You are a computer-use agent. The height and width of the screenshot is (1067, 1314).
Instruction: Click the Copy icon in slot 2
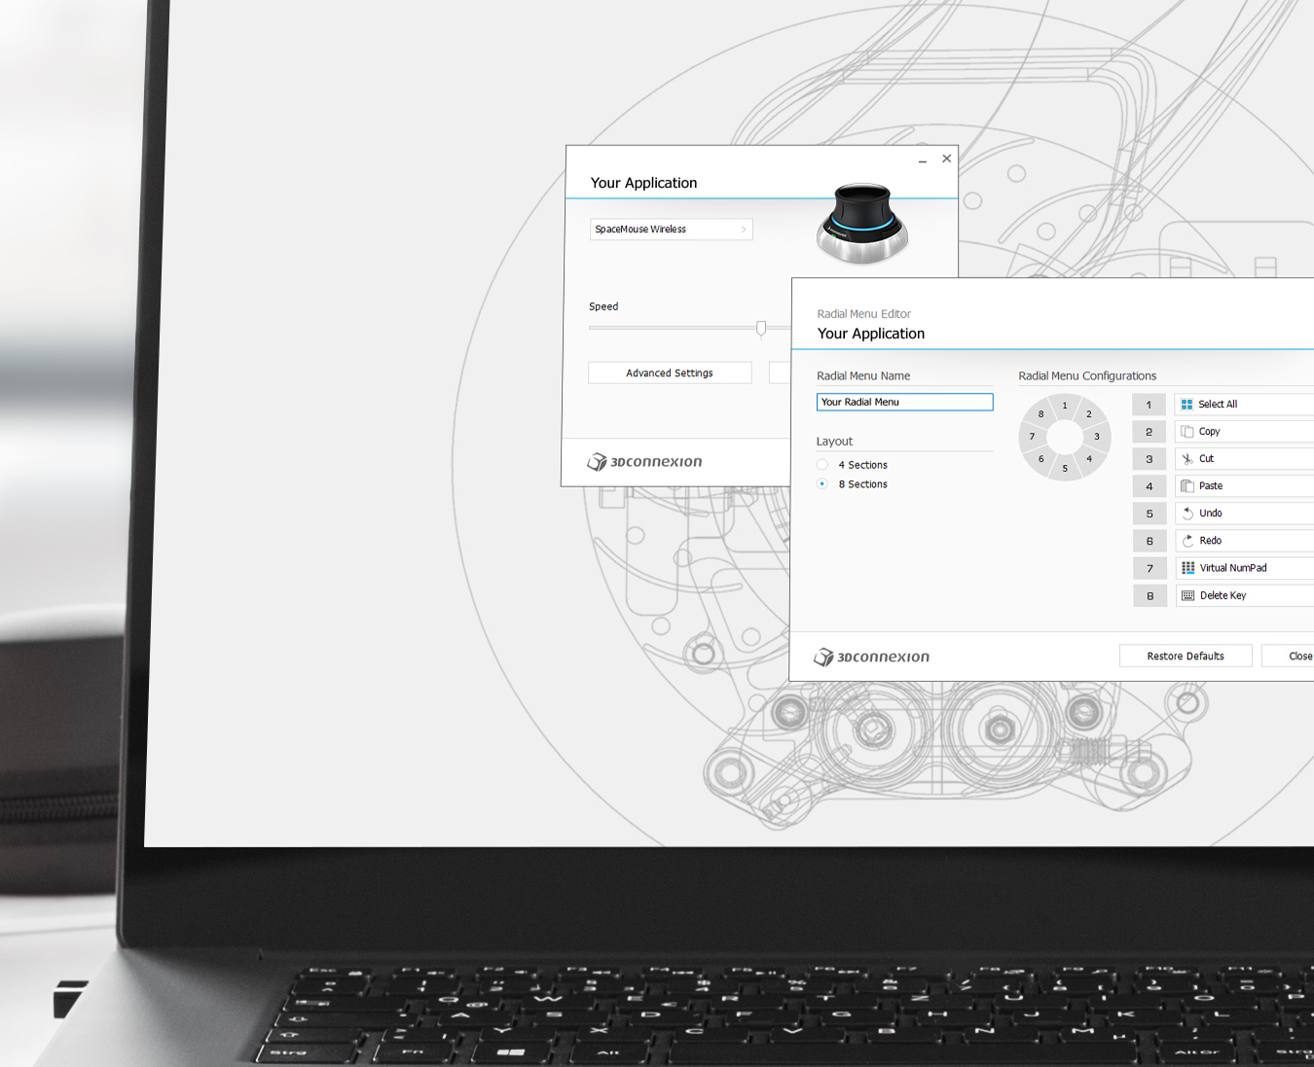pos(1186,432)
